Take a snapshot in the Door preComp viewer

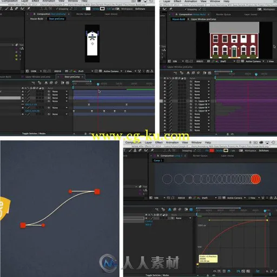67,71
